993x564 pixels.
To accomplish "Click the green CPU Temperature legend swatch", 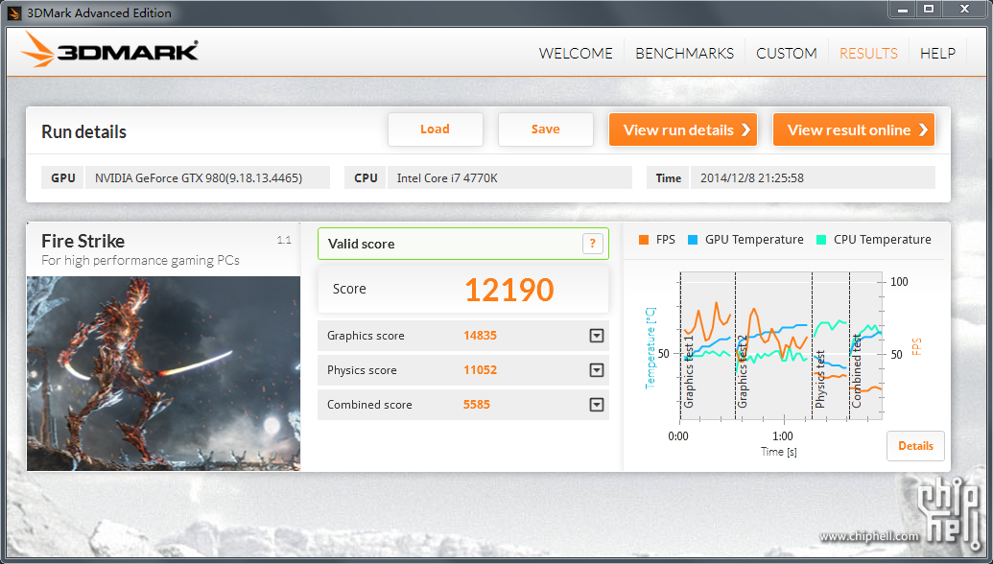I will (821, 240).
